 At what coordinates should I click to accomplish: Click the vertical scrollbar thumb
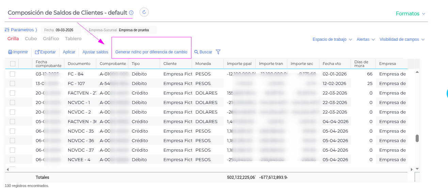(417, 138)
